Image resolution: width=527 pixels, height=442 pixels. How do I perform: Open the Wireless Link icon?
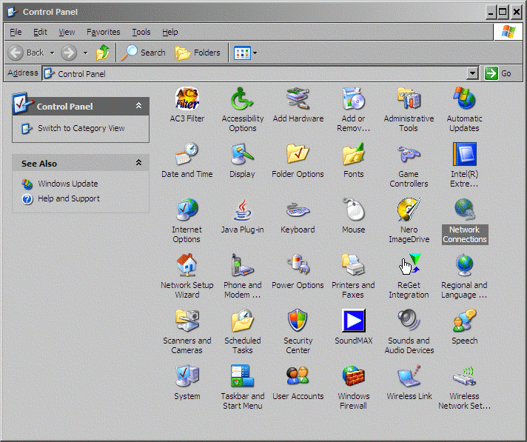tap(409, 376)
